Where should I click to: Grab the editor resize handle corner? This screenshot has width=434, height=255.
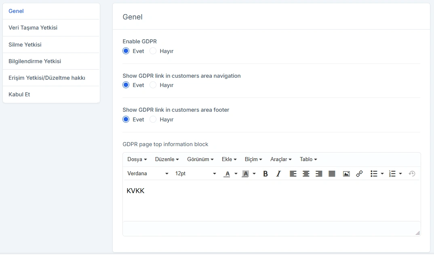click(418, 233)
